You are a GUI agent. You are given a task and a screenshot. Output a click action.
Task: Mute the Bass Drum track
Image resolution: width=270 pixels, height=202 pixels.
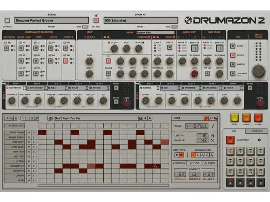(29, 133)
